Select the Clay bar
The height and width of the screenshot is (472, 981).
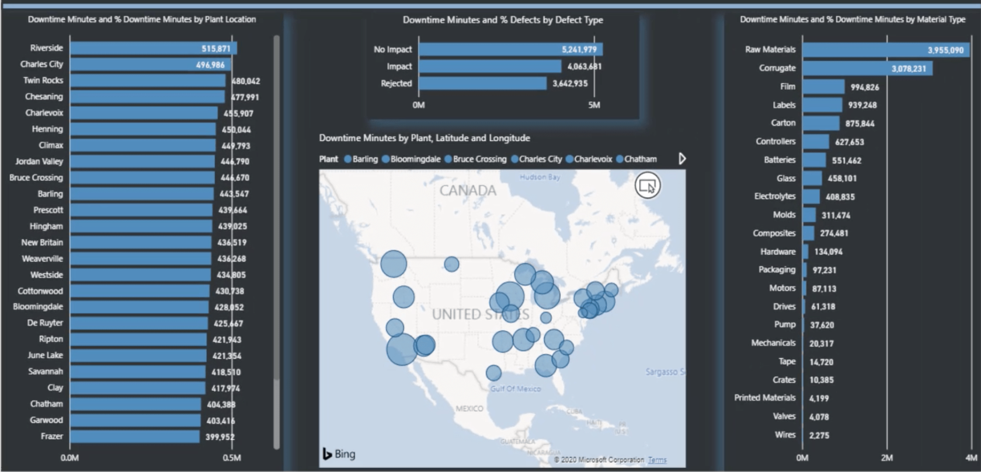tap(138, 388)
